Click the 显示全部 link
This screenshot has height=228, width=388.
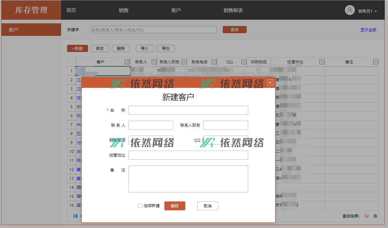tap(368, 30)
